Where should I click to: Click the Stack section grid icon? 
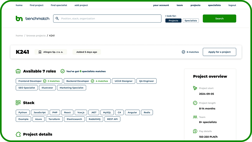click(x=18, y=103)
